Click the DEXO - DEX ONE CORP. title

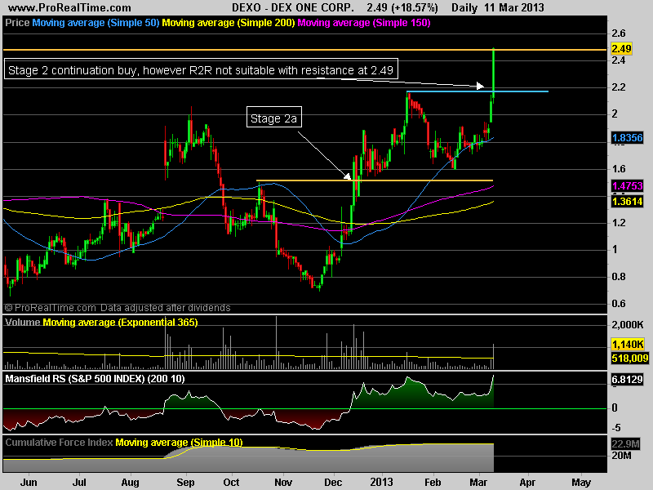click(293, 7)
